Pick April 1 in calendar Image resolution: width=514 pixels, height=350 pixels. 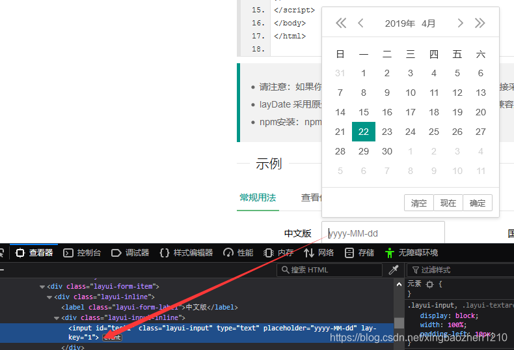click(364, 73)
